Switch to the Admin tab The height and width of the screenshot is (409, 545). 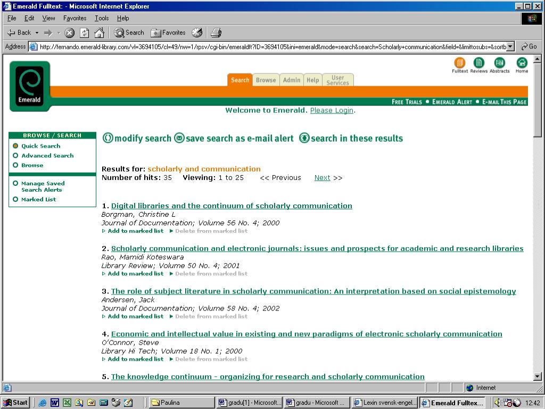[x=291, y=80]
